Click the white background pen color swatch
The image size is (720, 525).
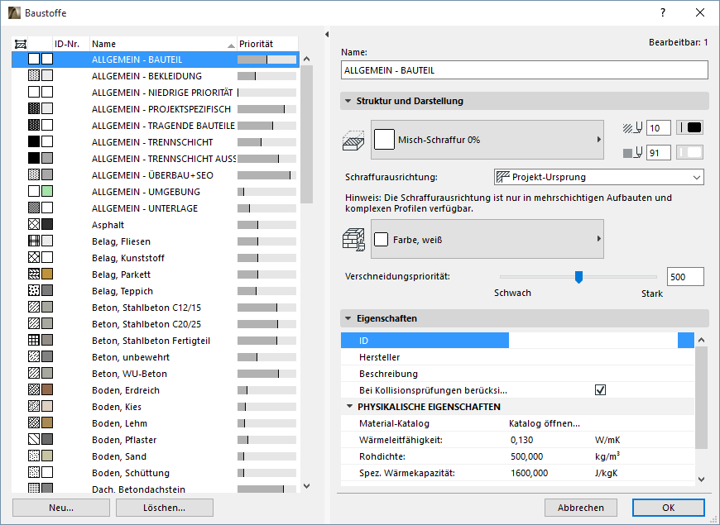689,153
